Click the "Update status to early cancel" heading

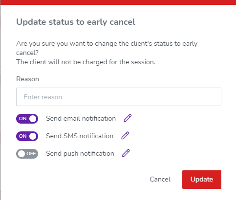click(x=76, y=22)
